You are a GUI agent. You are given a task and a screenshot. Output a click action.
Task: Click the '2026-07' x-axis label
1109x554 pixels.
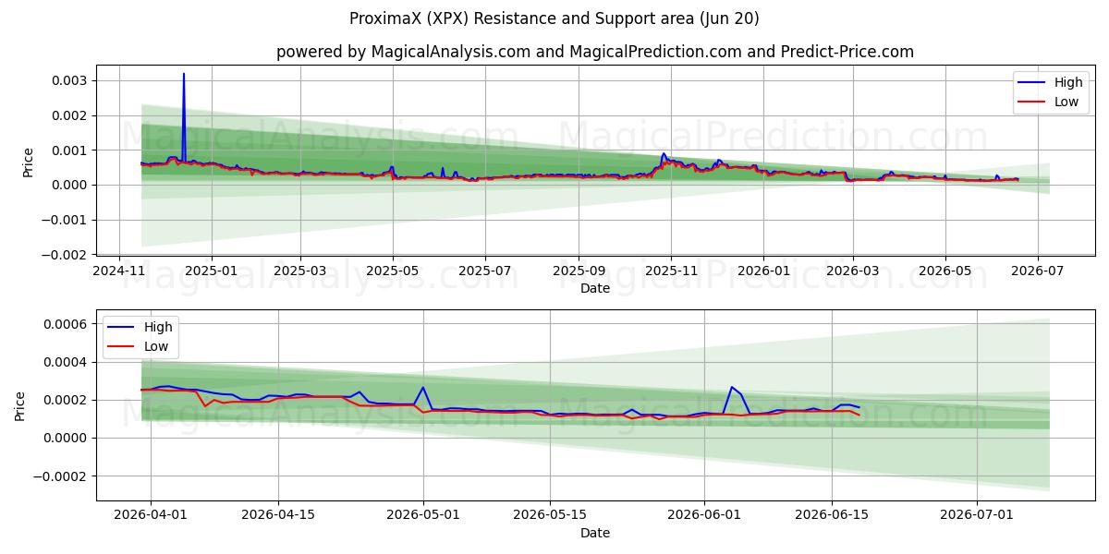click(1037, 272)
